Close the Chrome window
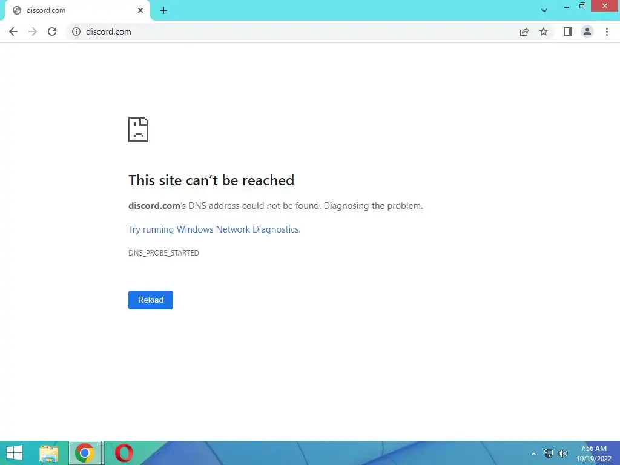The image size is (620, 465). [x=605, y=6]
